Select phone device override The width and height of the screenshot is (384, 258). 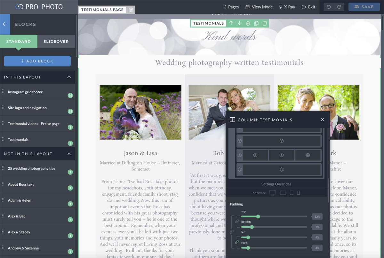[x=299, y=193]
